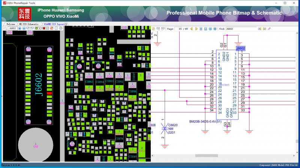Image resolution: width=300 pixels, height=168 pixels.
Task: Open the green color dropdown in layout toolbar
Action: click(x=40, y=28)
